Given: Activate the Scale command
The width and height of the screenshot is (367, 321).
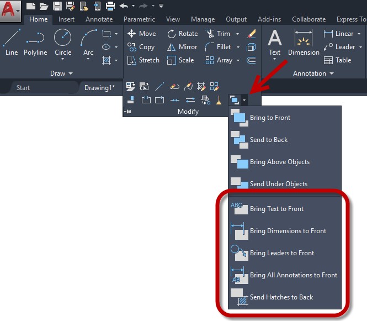Looking at the screenshot, I should (180, 60).
